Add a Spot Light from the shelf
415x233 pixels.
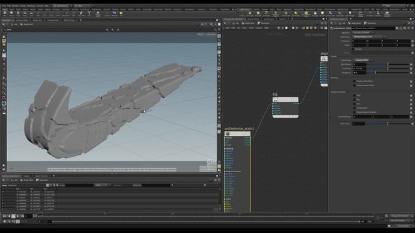[258, 14]
